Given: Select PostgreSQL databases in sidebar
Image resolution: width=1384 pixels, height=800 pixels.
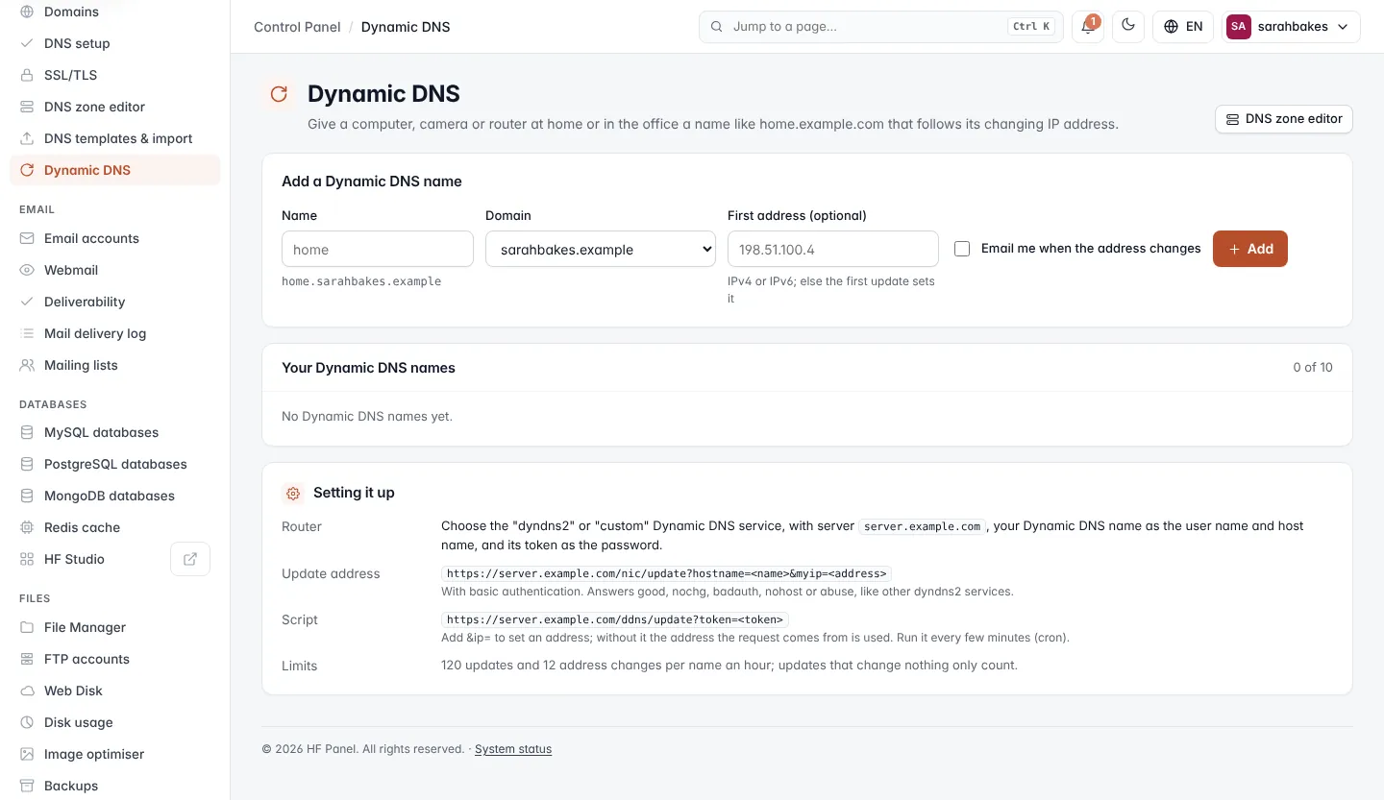Looking at the screenshot, I should (x=115, y=464).
